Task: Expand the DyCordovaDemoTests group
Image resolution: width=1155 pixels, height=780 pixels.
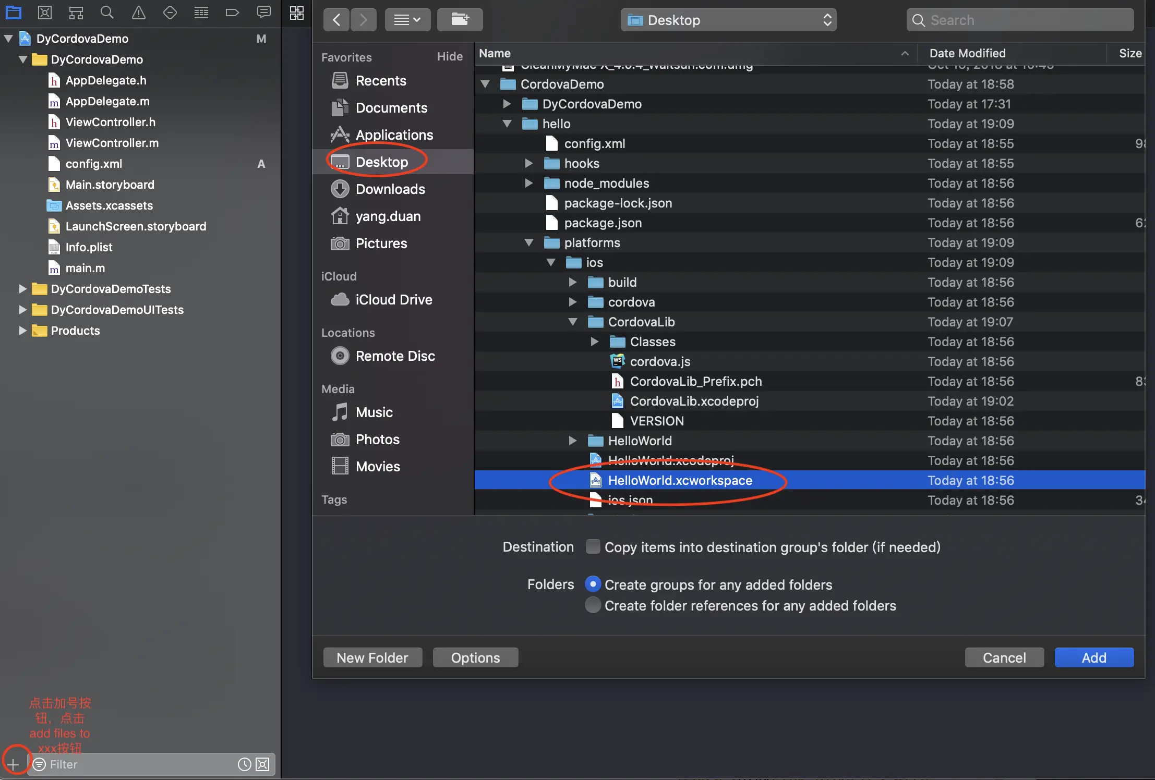Action: coord(22,288)
